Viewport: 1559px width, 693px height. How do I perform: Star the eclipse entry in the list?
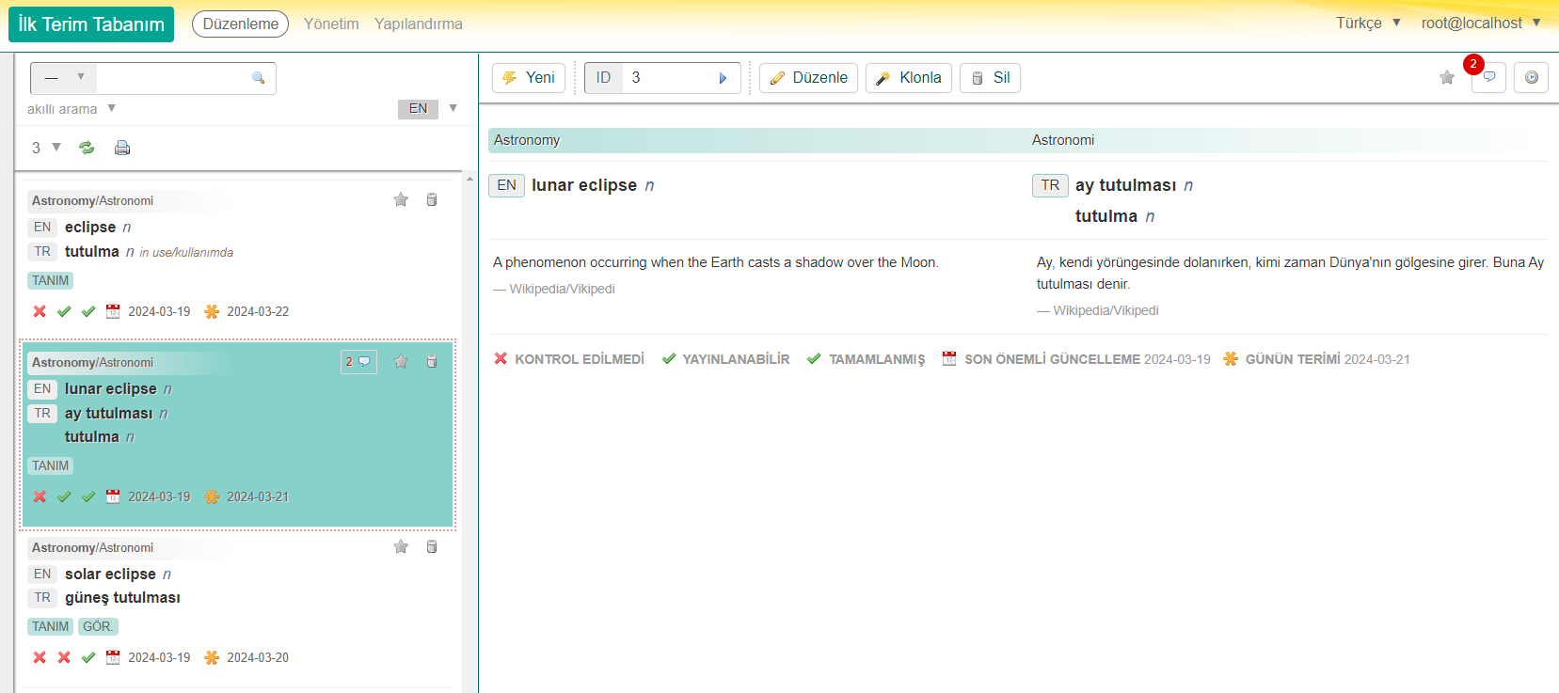tap(401, 199)
